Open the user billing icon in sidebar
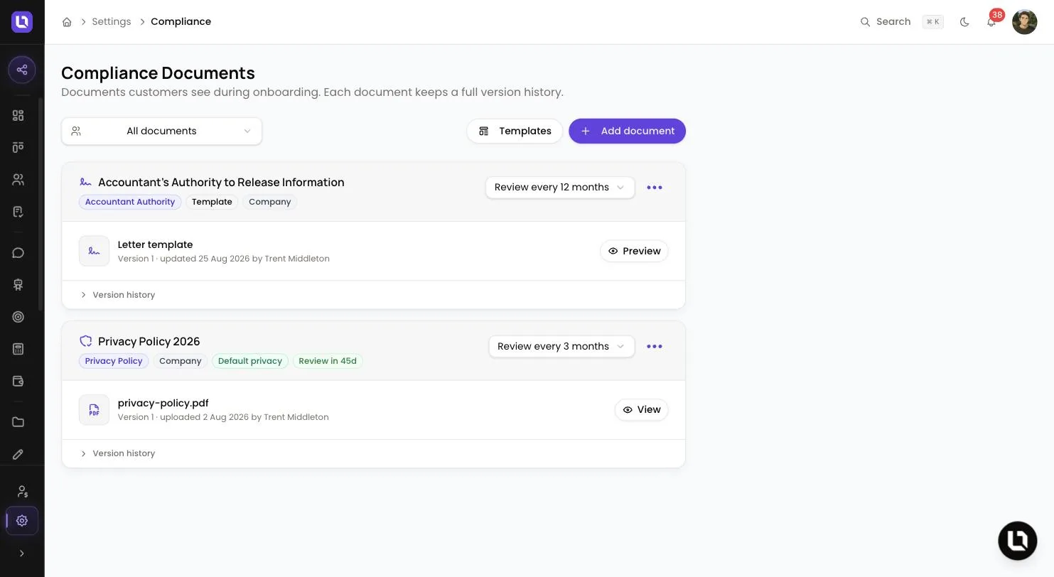 (x=22, y=491)
